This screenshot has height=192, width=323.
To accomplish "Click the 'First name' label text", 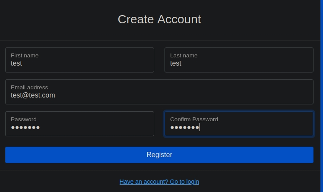I will (x=25, y=55).
